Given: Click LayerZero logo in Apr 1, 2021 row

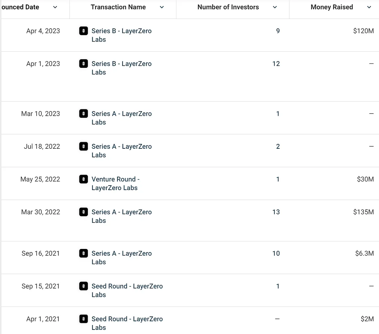Looking at the screenshot, I should (x=83, y=319).
